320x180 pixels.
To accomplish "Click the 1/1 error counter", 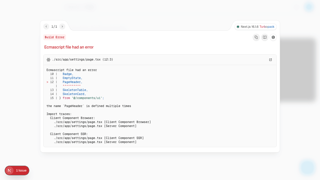I will [x=54, y=26].
